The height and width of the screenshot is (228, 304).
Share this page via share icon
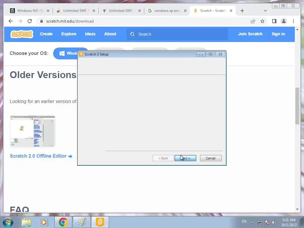tap(253, 21)
